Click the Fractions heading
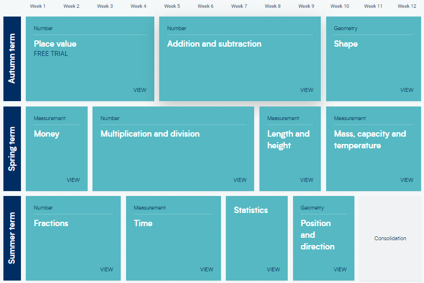 (x=51, y=223)
